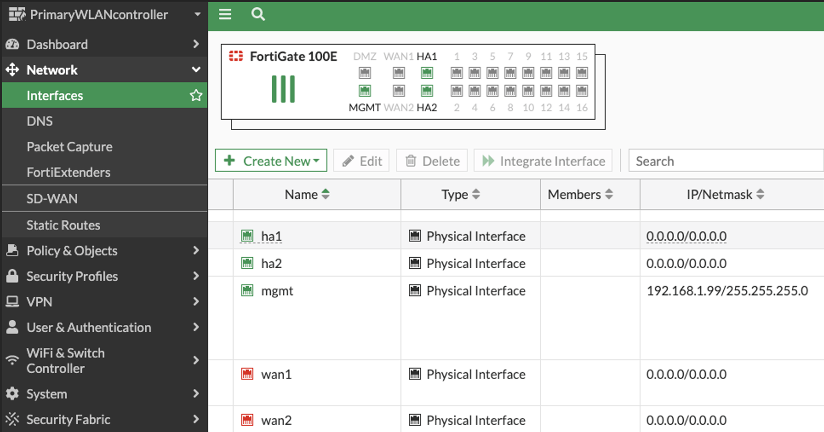Click the Delete button
This screenshot has width=824, height=432.
point(432,161)
